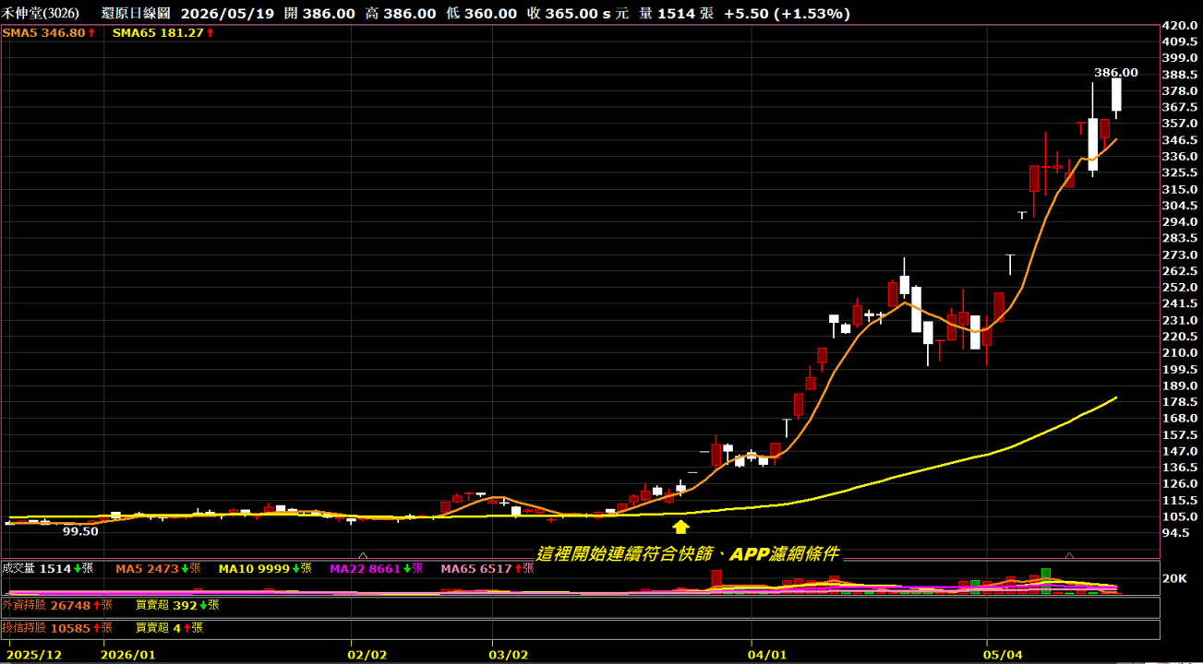This screenshot has height=664, width=1203.
Task: Click the MA10 9999 yellow average label
Action: [x=260, y=569]
